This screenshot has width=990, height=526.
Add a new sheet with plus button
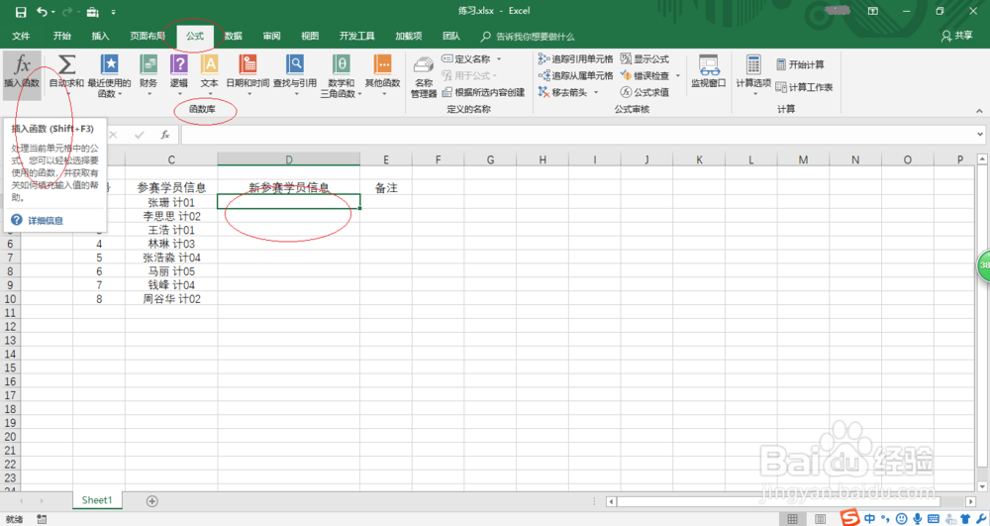click(x=152, y=501)
